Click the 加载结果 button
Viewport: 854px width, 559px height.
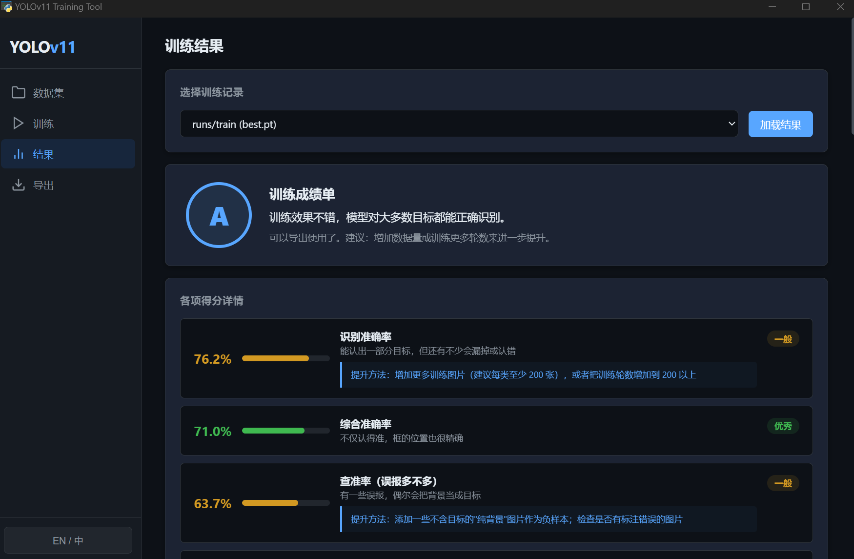click(780, 124)
